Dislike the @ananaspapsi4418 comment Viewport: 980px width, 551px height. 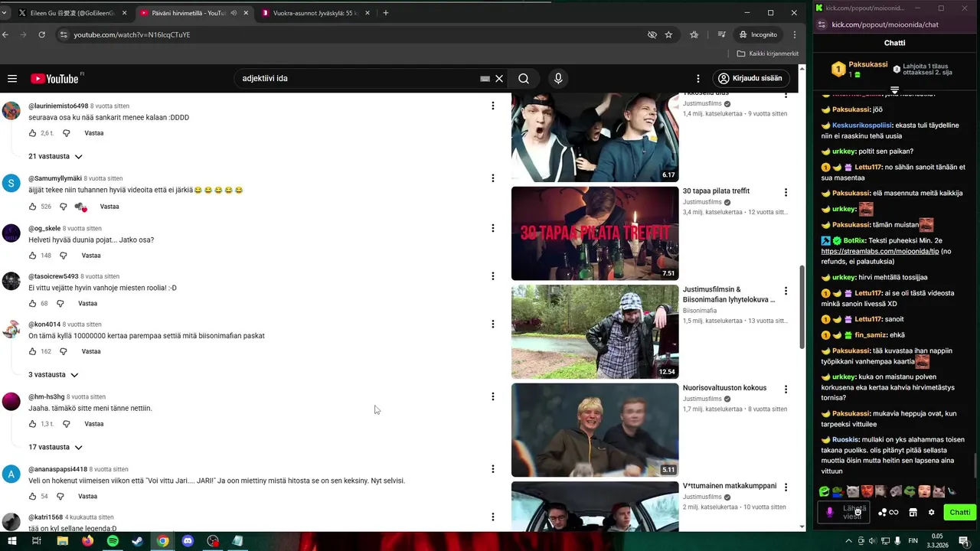(x=60, y=497)
